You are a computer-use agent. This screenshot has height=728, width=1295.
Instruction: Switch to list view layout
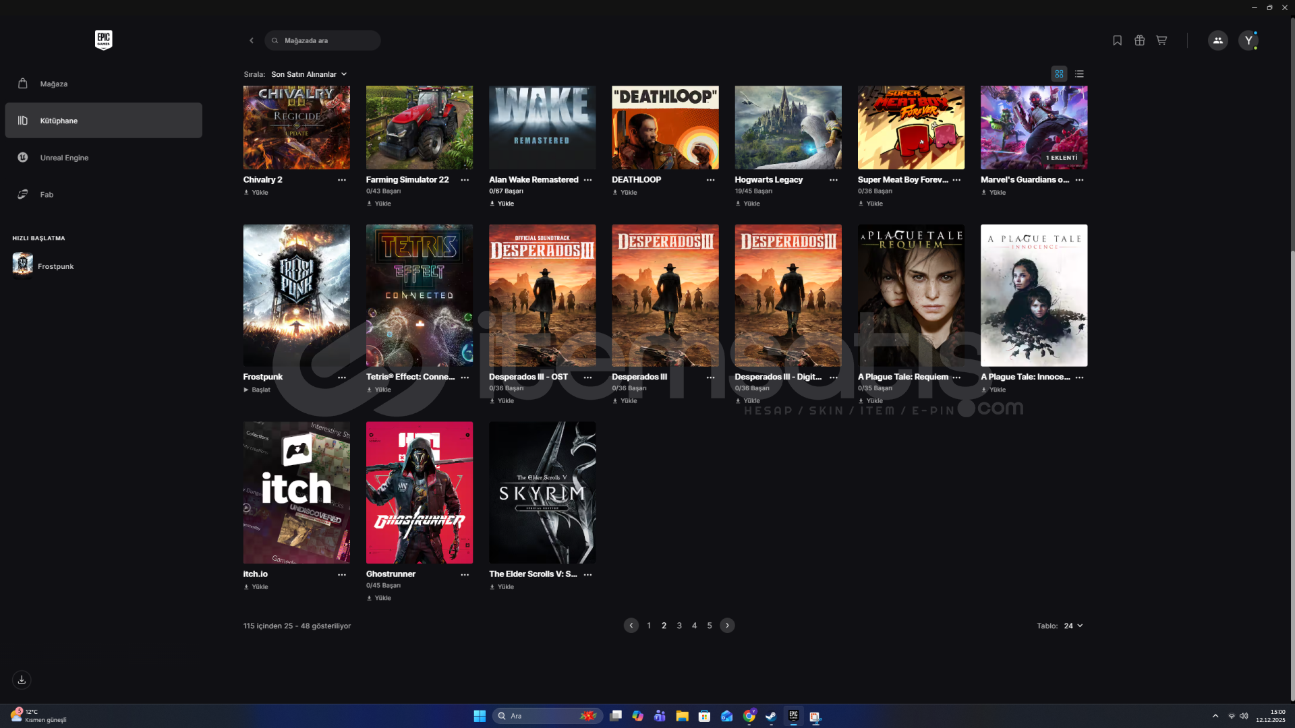tap(1079, 74)
